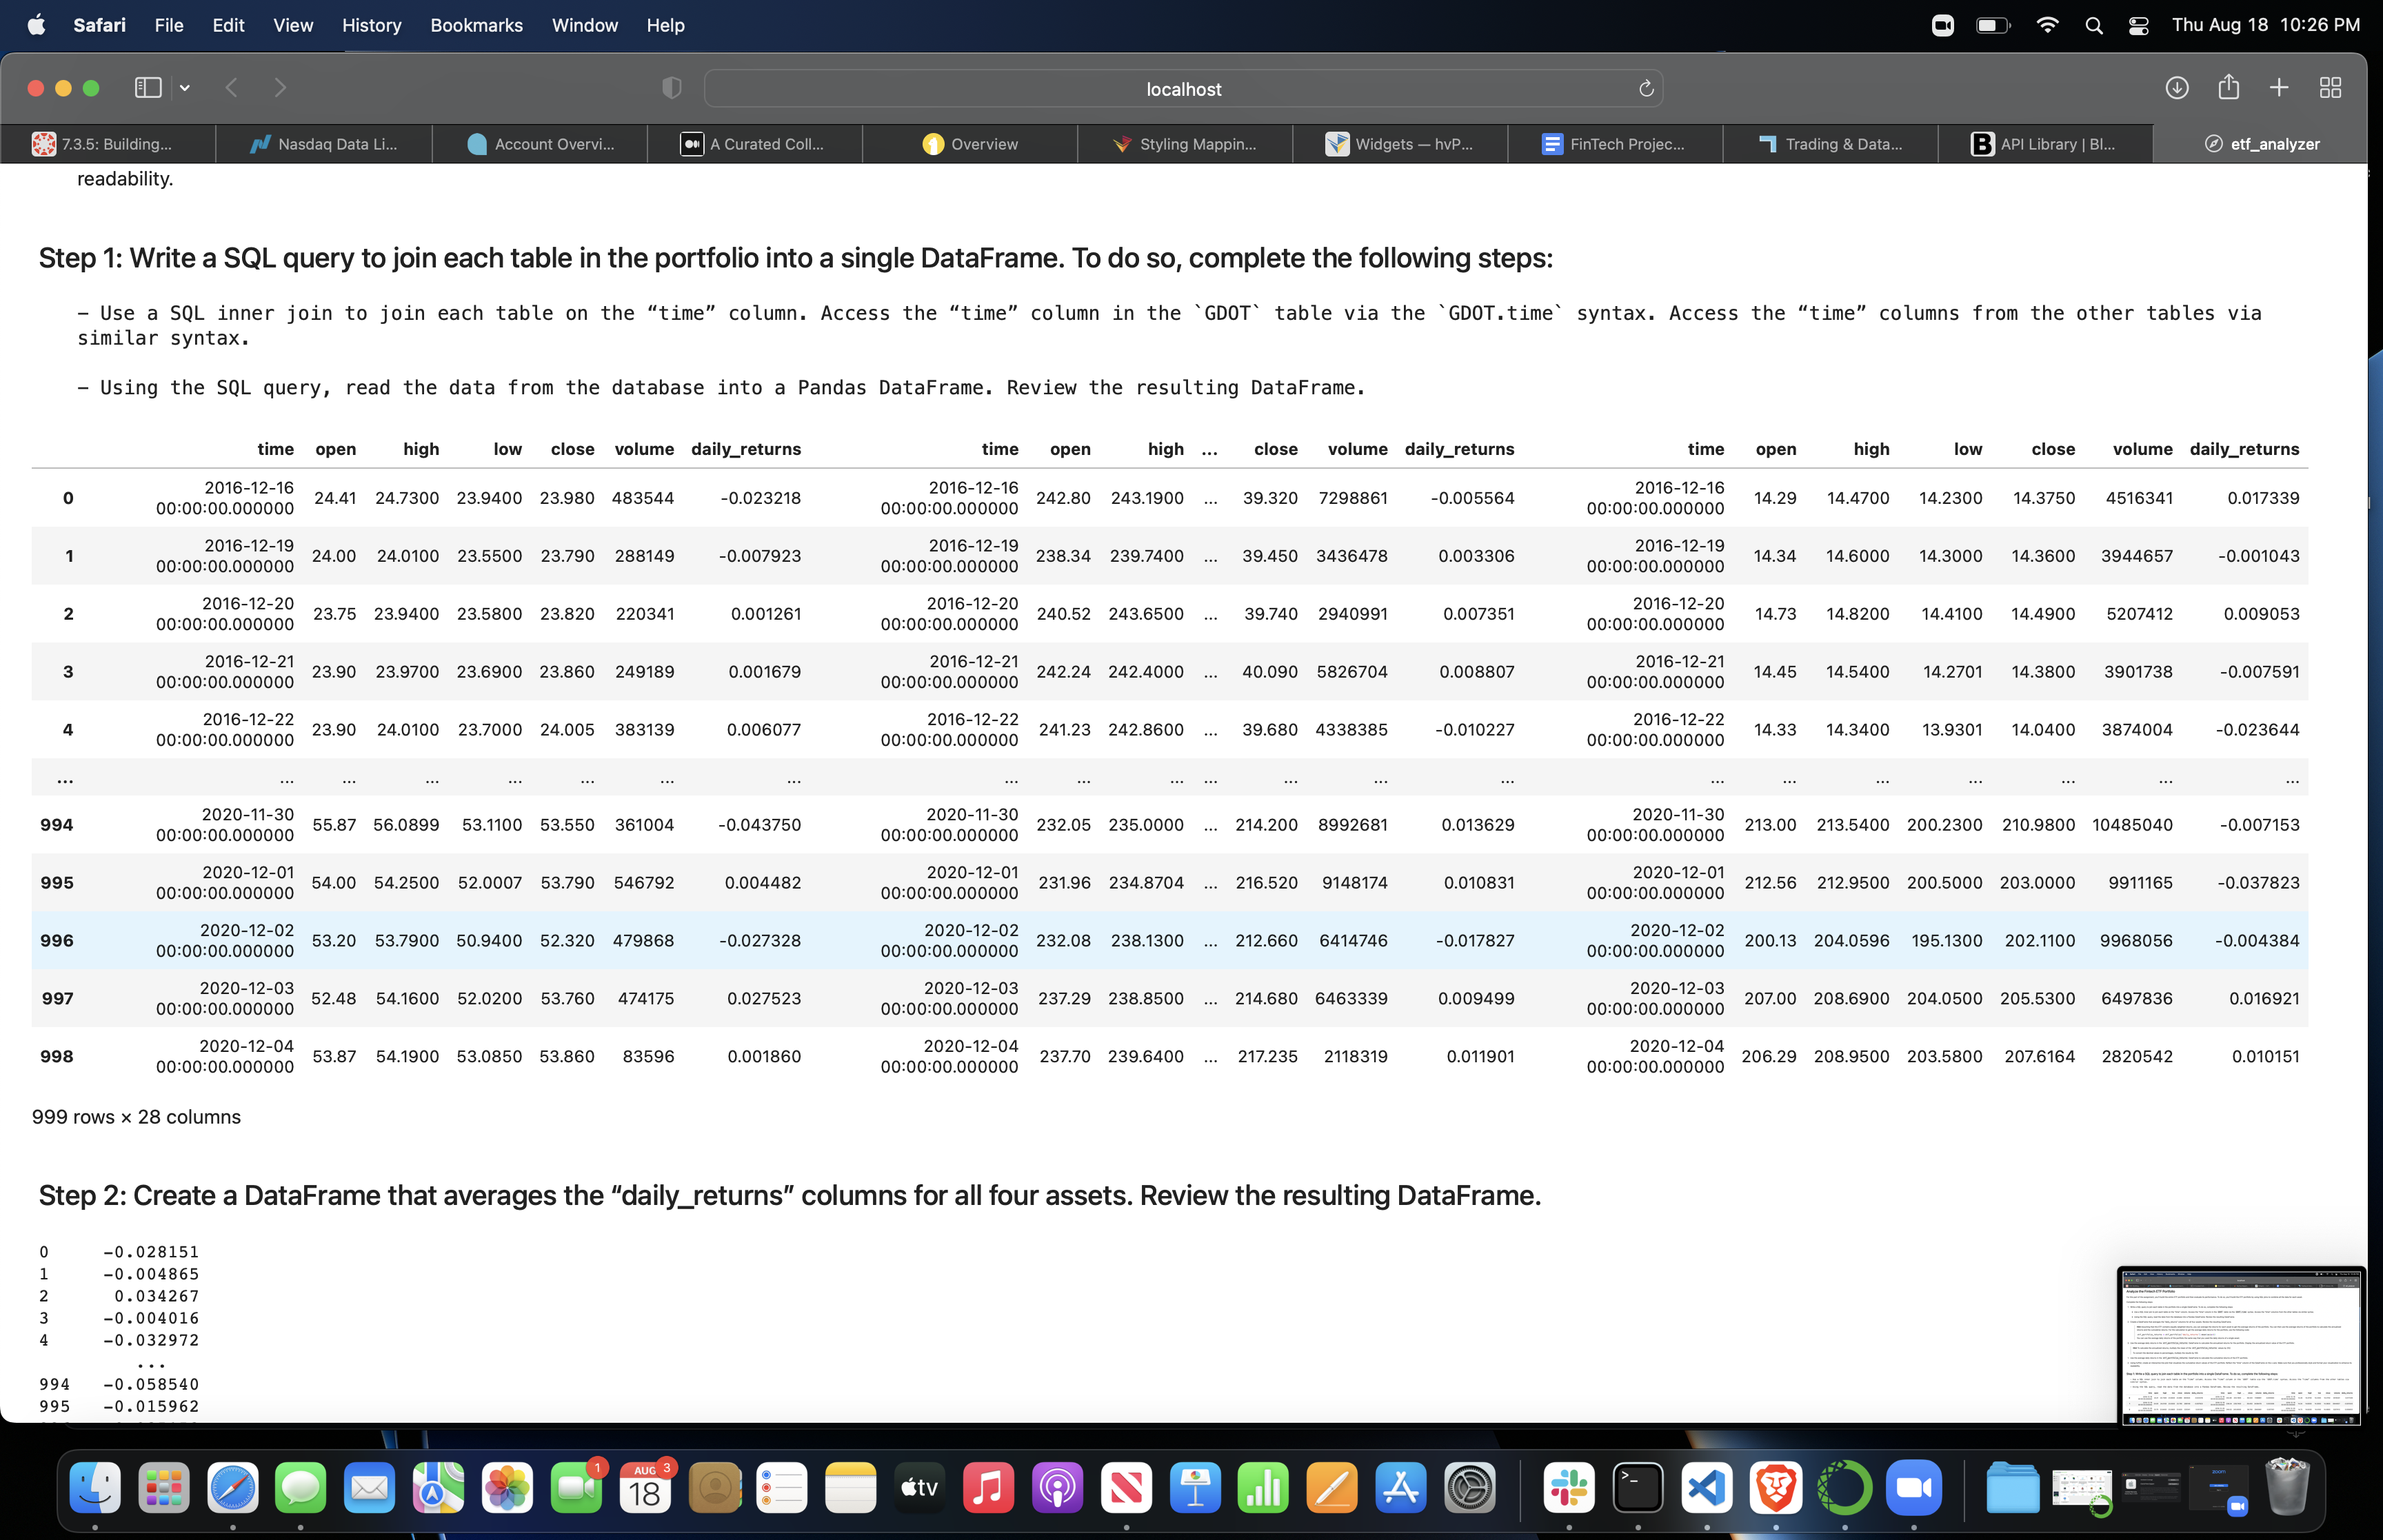Open Terminal from the Dock

(1639, 1489)
